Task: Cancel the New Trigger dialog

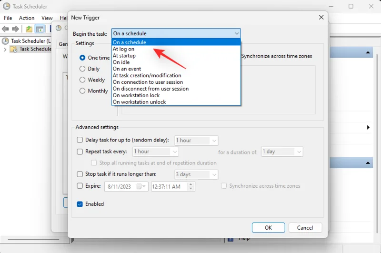Action: 305,228
